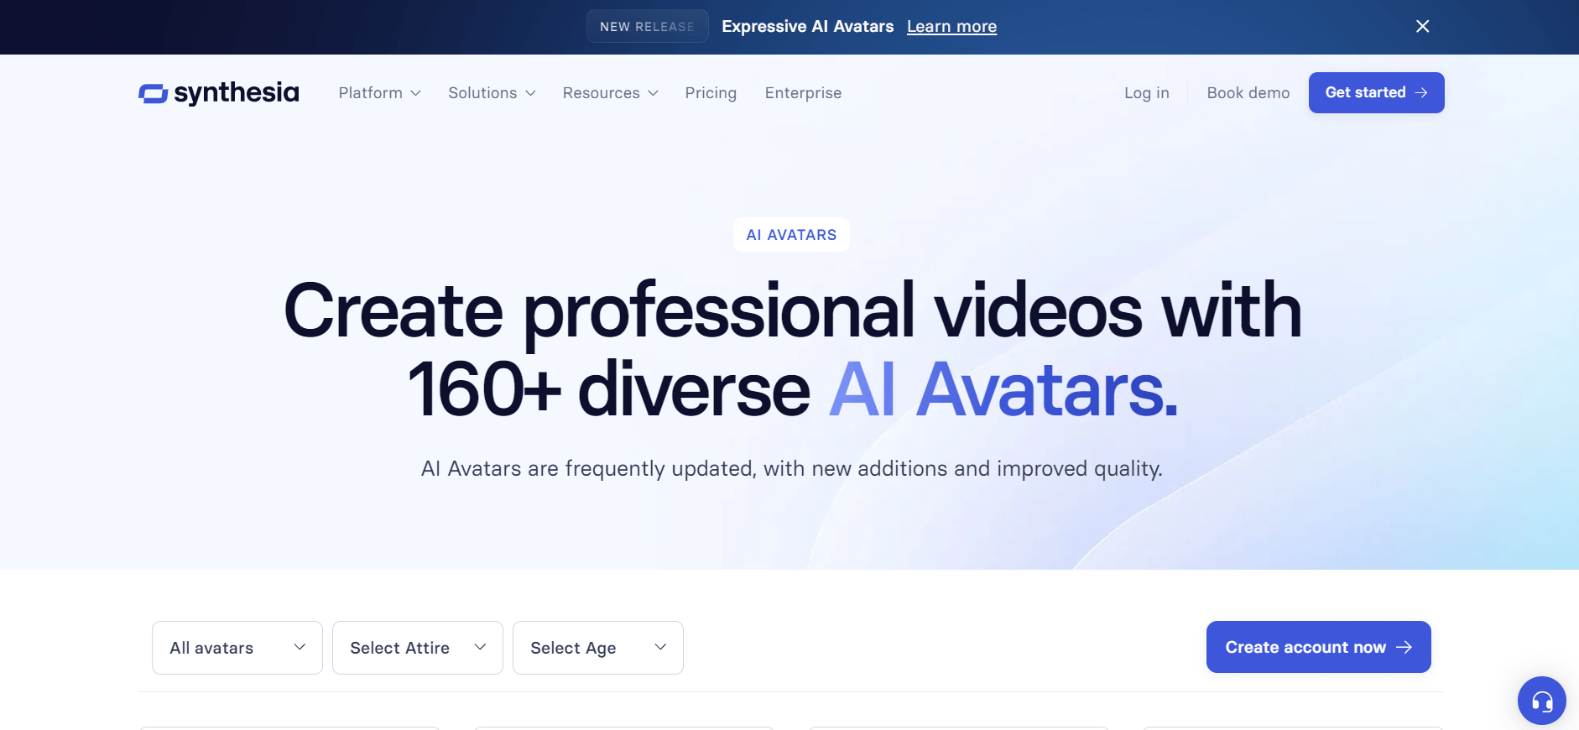Expand the Platform menu
Image resolution: width=1579 pixels, height=730 pixels.
[x=379, y=92]
